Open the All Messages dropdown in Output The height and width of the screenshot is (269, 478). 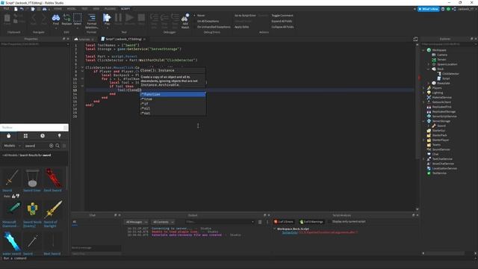tap(137, 222)
